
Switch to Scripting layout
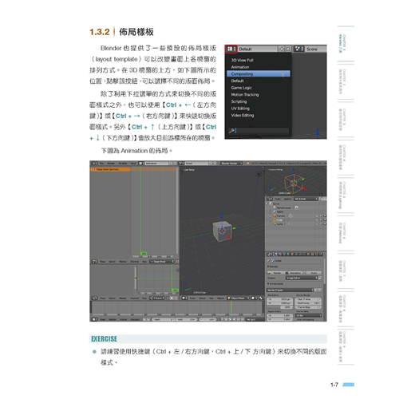tap(239, 101)
